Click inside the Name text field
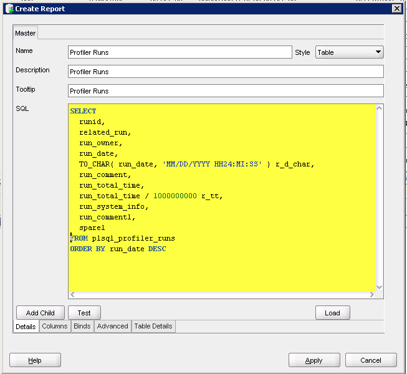This screenshot has height=374, width=407. point(180,53)
